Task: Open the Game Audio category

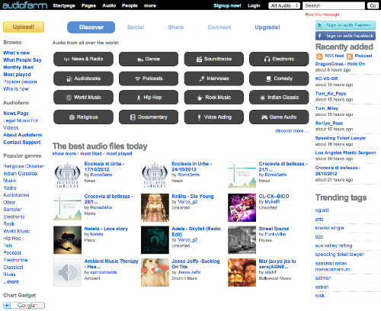Action: 279,117
